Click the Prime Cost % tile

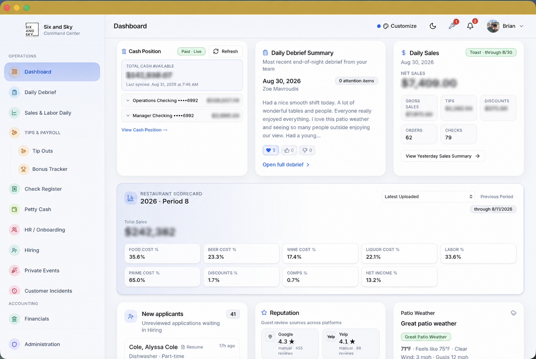point(162,277)
